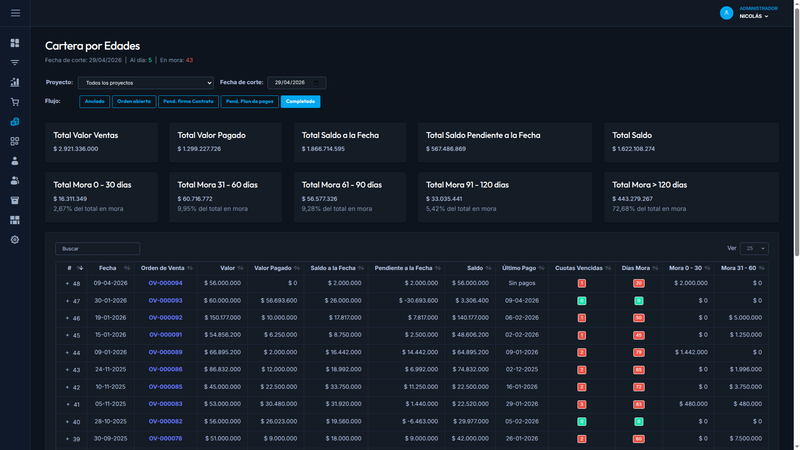Expand the NICOLÁS user menu
The image size is (800, 450).
click(754, 16)
